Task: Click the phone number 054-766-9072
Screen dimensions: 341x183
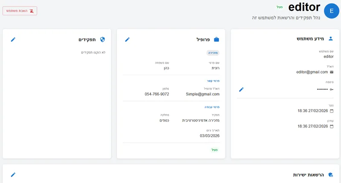Action: [157, 94]
